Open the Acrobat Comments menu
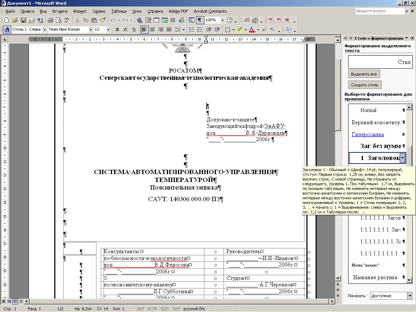 pos(210,11)
